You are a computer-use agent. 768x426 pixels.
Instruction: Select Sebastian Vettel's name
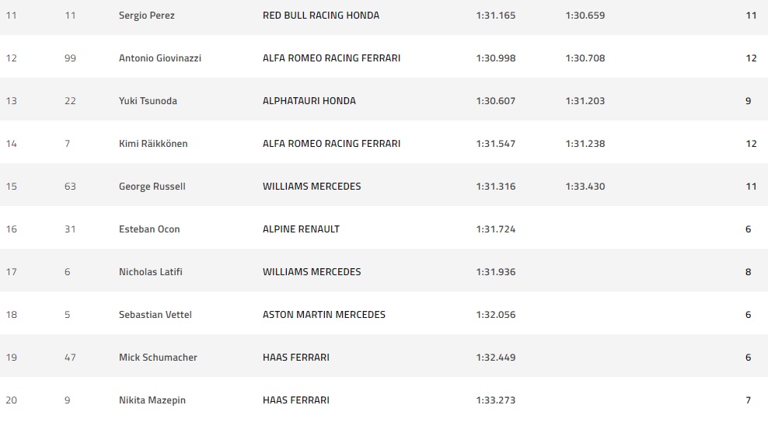coord(155,315)
